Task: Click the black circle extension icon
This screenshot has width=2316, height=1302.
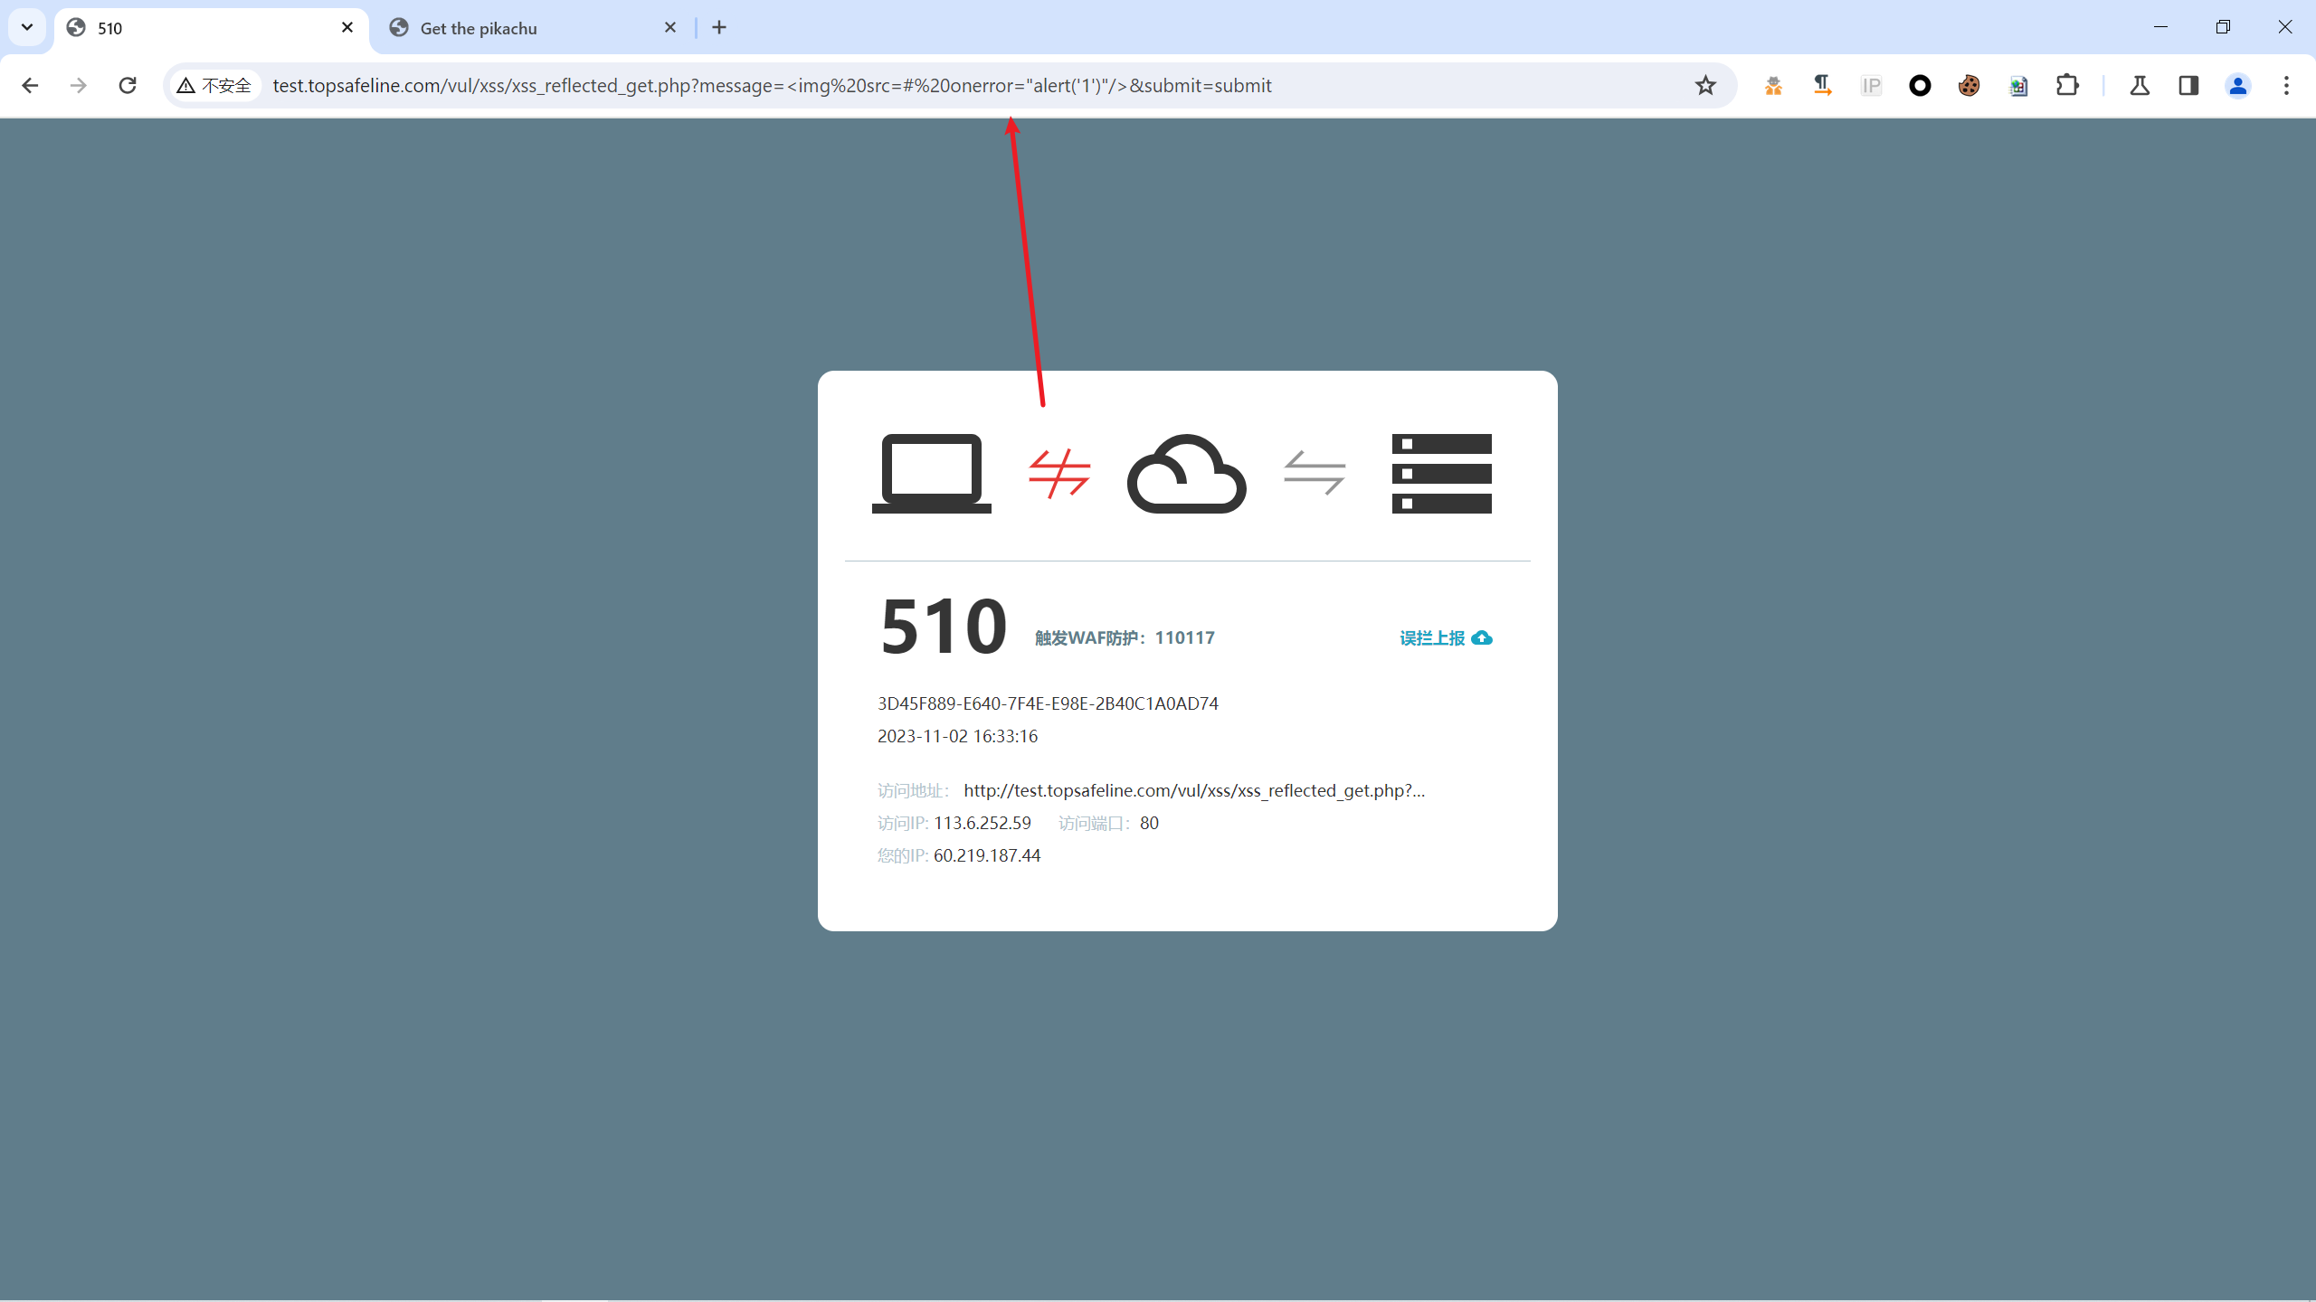Action: click(1920, 85)
